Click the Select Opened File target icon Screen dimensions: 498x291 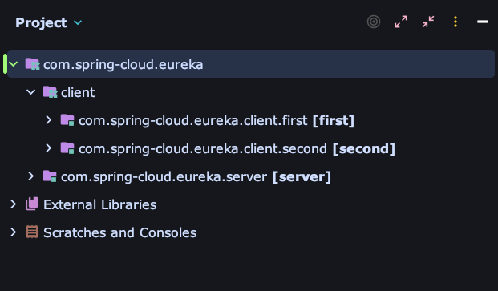[374, 22]
